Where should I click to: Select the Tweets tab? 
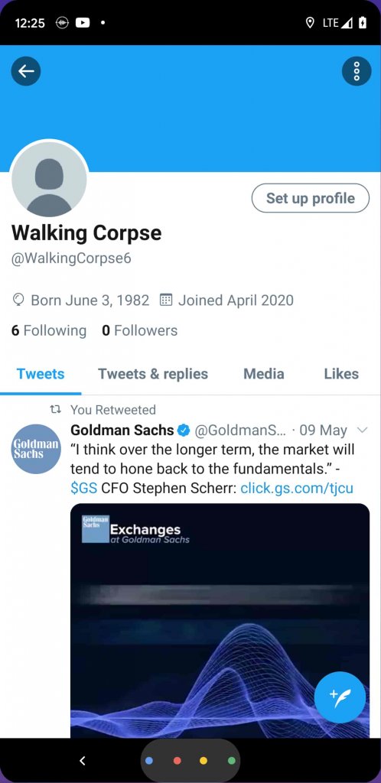coord(41,374)
